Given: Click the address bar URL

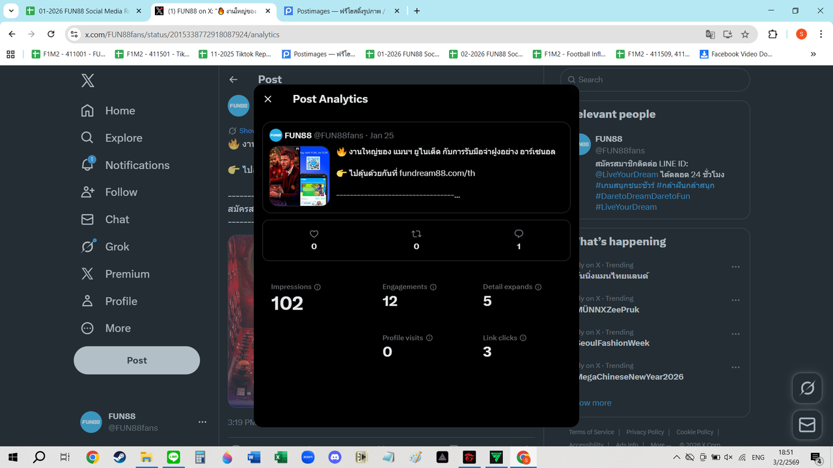Looking at the screenshot, I should tap(182, 34).
